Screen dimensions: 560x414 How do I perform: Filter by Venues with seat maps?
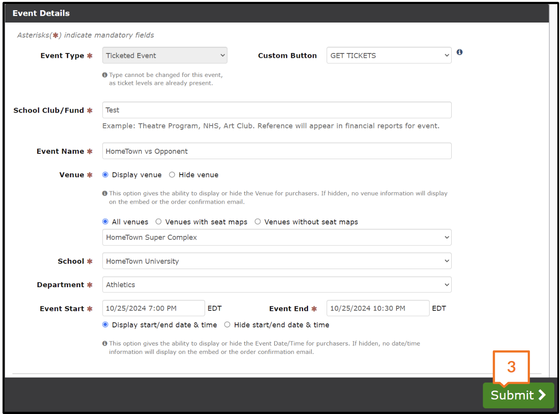(x=158, y=222)
